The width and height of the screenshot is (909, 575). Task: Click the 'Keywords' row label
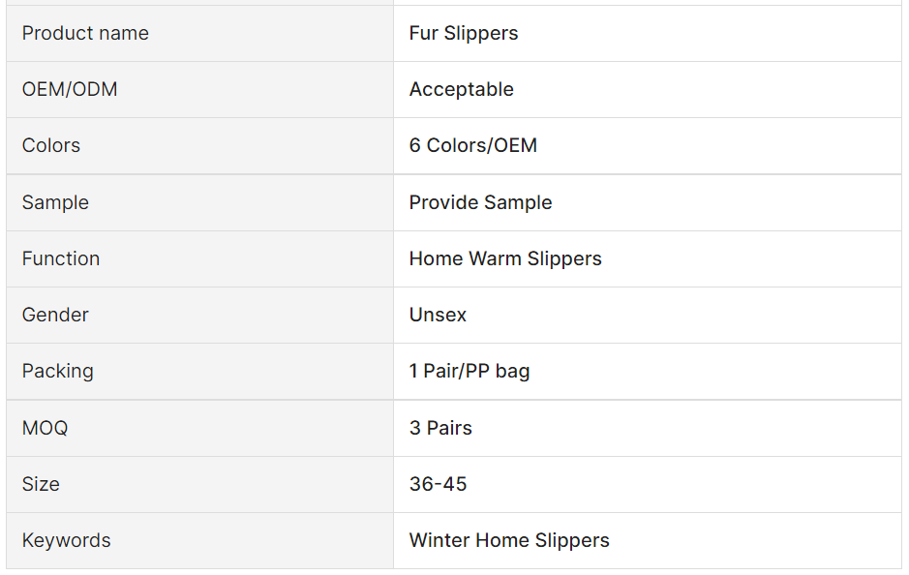[x=67, y=540]
